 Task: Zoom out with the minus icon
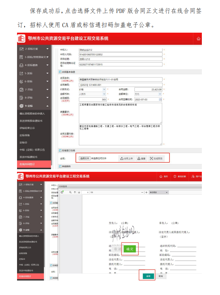coord(142,192)
